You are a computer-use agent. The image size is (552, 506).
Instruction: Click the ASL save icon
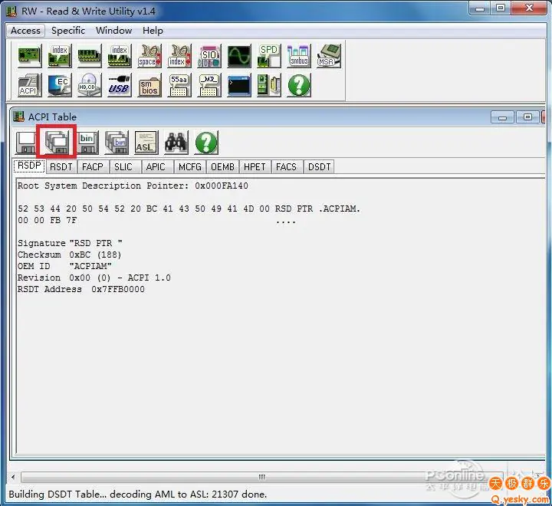[x=146, y=143]
